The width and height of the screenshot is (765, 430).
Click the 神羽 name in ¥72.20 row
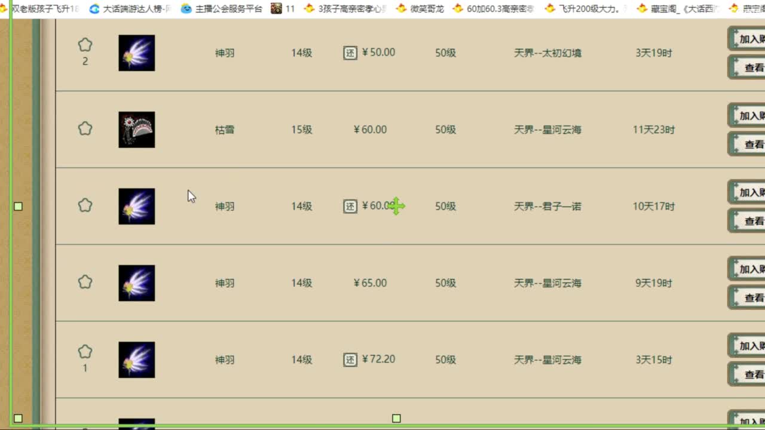tap(225, 360)
